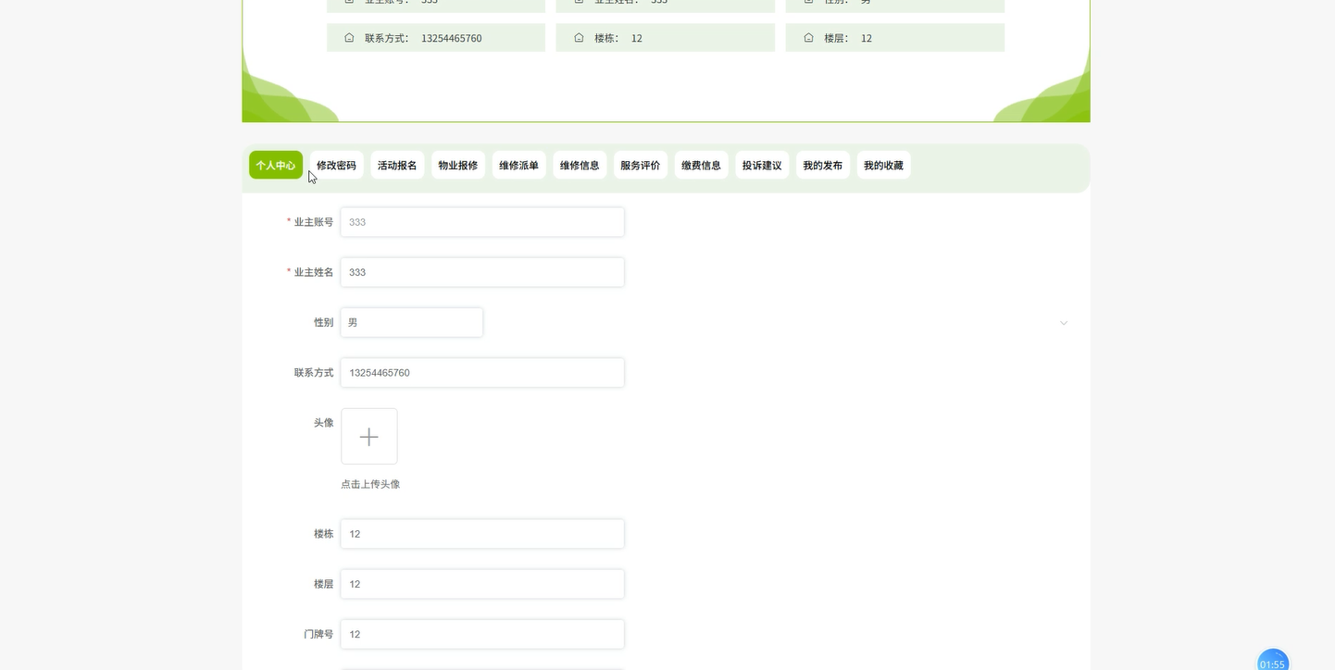Viewport: 1335px width, 670px height.
Task: Click 点击上传头像 upload prompt text
Action: pos(369,483)
